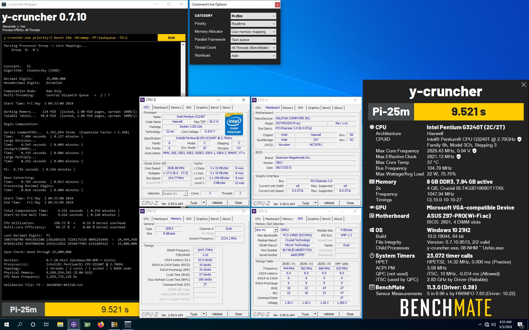Viewport: 529px width, 330px height.
Task: Switch to CPU-Z taskbar icon
Action: pos(74,324)
